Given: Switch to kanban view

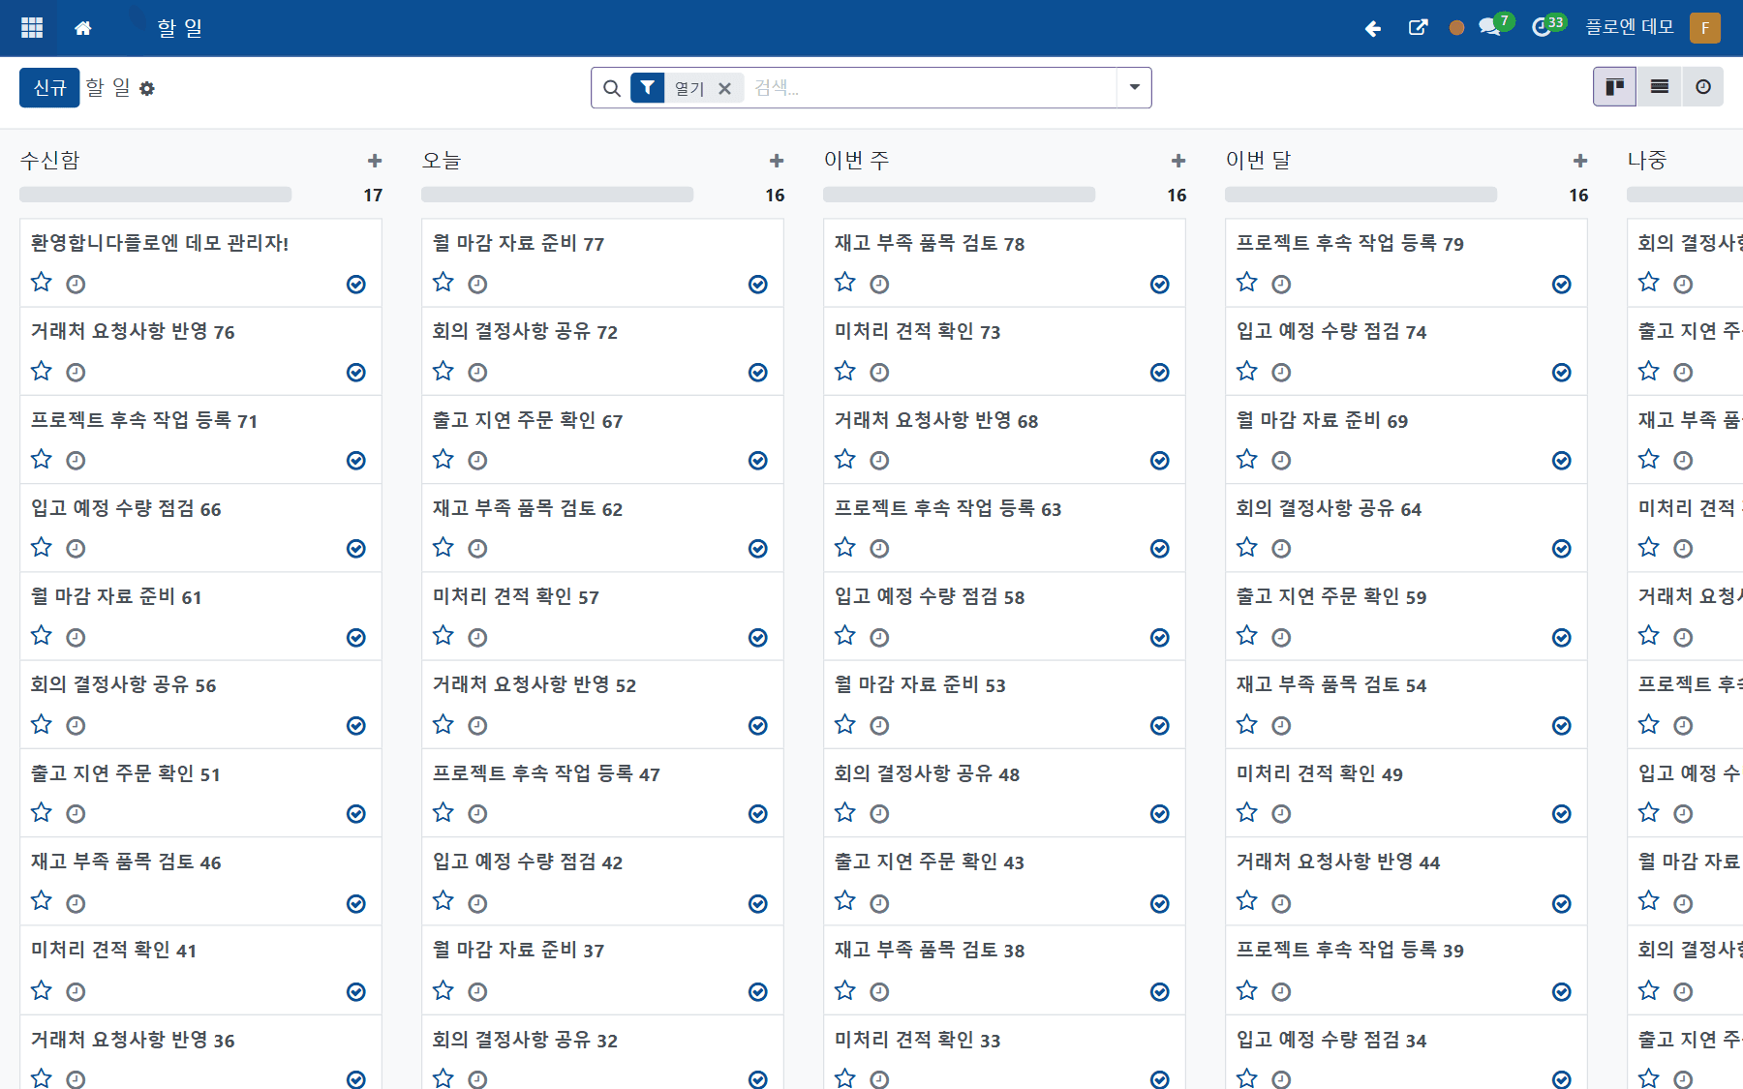Looking at the screenshot, I should tap(1614, 87).
